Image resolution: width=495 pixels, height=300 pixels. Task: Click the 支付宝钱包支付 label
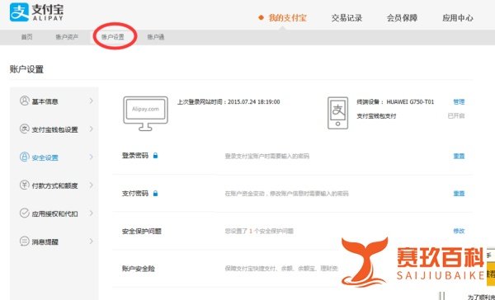[x=376, y=116]
